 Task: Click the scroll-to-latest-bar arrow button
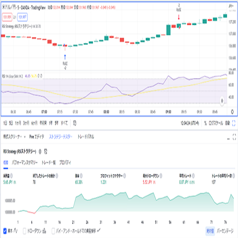222,101
